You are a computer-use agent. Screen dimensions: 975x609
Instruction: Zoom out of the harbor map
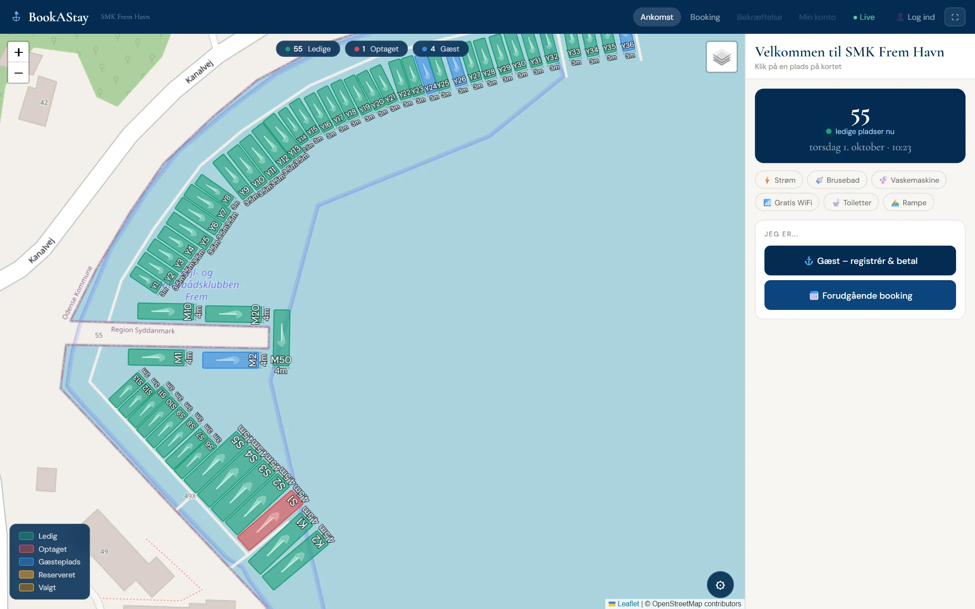tap(19, 73)
